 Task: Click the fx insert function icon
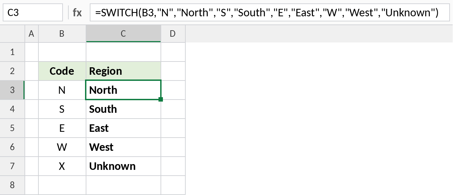(x=77, y=13)
